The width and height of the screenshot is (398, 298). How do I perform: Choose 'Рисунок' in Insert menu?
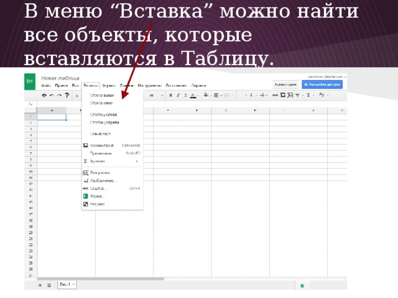tap(113, 204)
